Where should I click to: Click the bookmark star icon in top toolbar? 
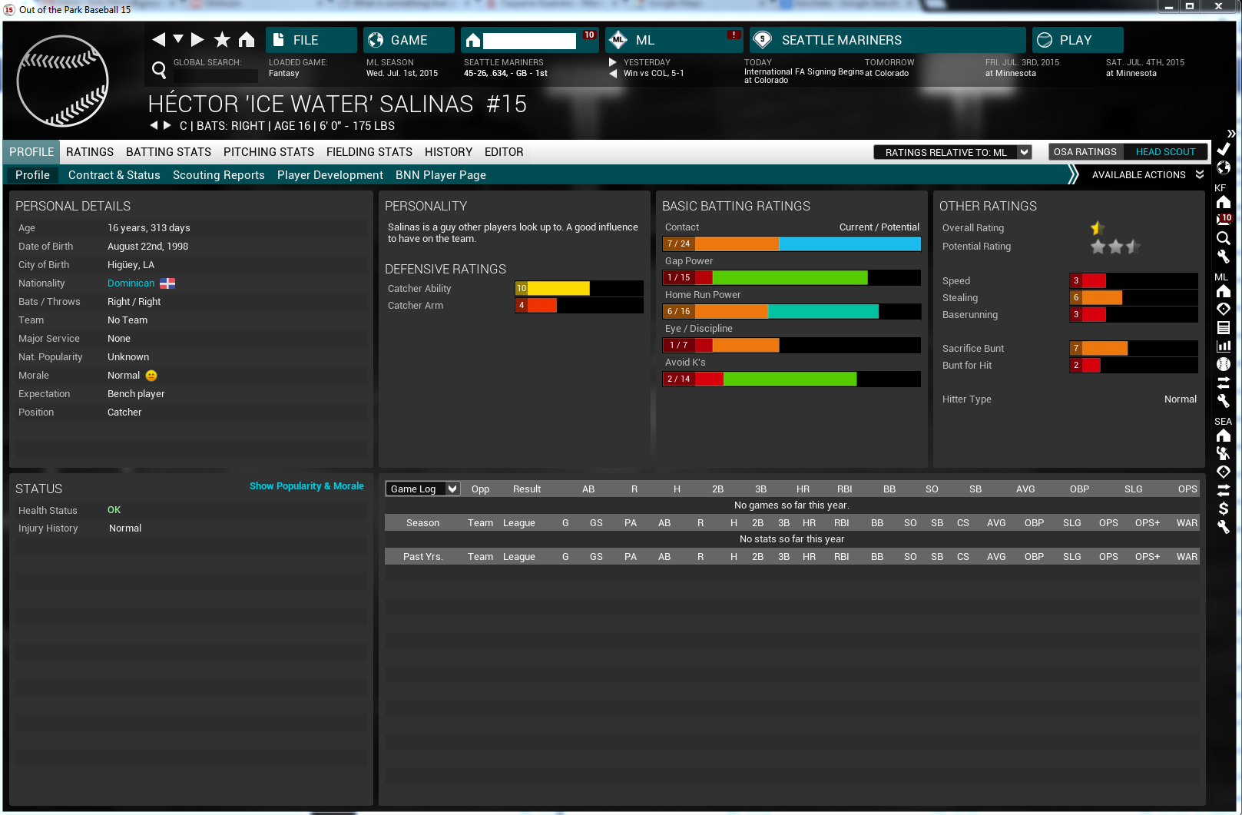[222, 39]
